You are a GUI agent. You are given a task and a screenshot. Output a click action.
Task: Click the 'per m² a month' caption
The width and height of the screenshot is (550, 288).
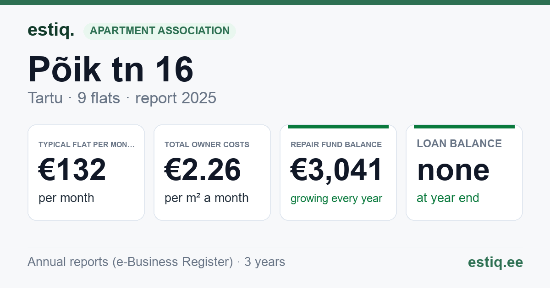pyautogui.click(x=207, y=198)
